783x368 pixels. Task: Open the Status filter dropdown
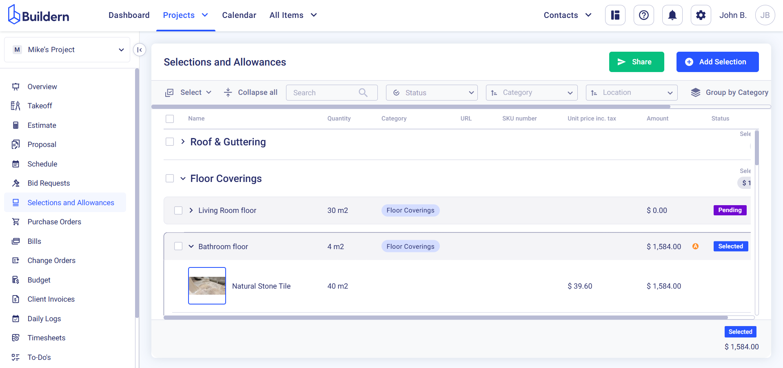point(431,92)
